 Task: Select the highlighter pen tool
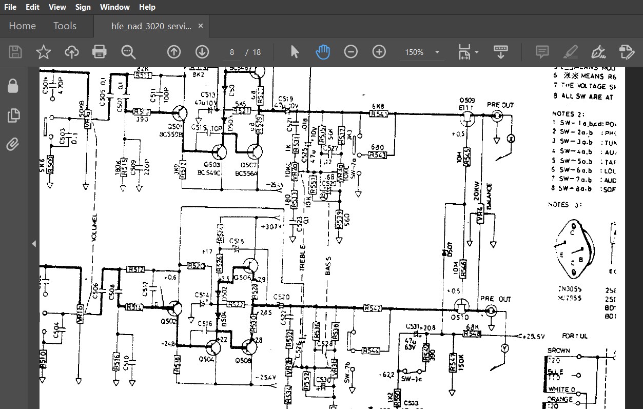pos(570,52)
